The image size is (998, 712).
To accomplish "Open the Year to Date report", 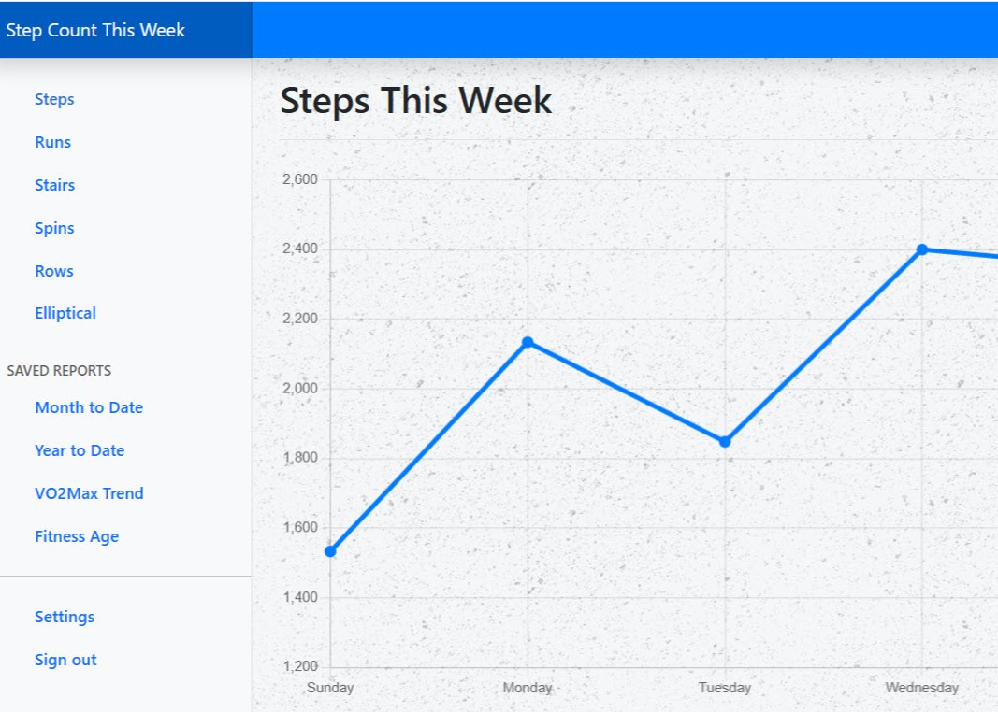I will (80, 450).
